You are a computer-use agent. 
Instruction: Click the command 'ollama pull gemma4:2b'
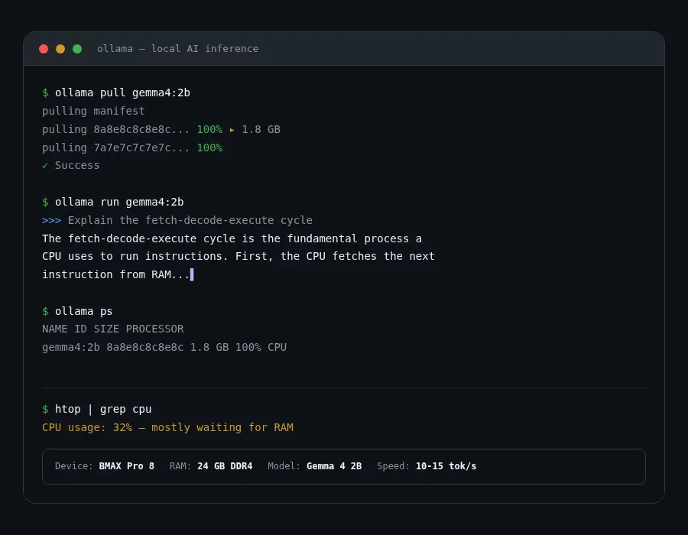click(122, 93)
